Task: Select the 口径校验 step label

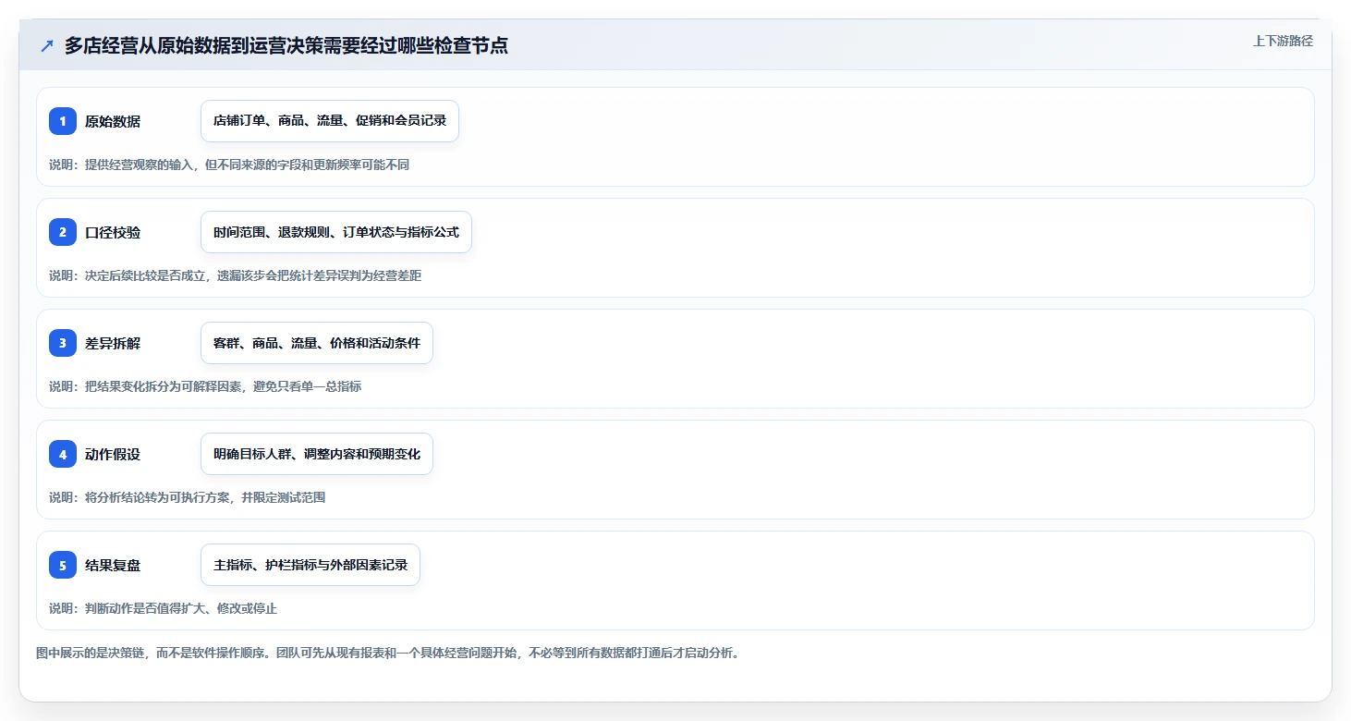Action: tap(113, 232)
